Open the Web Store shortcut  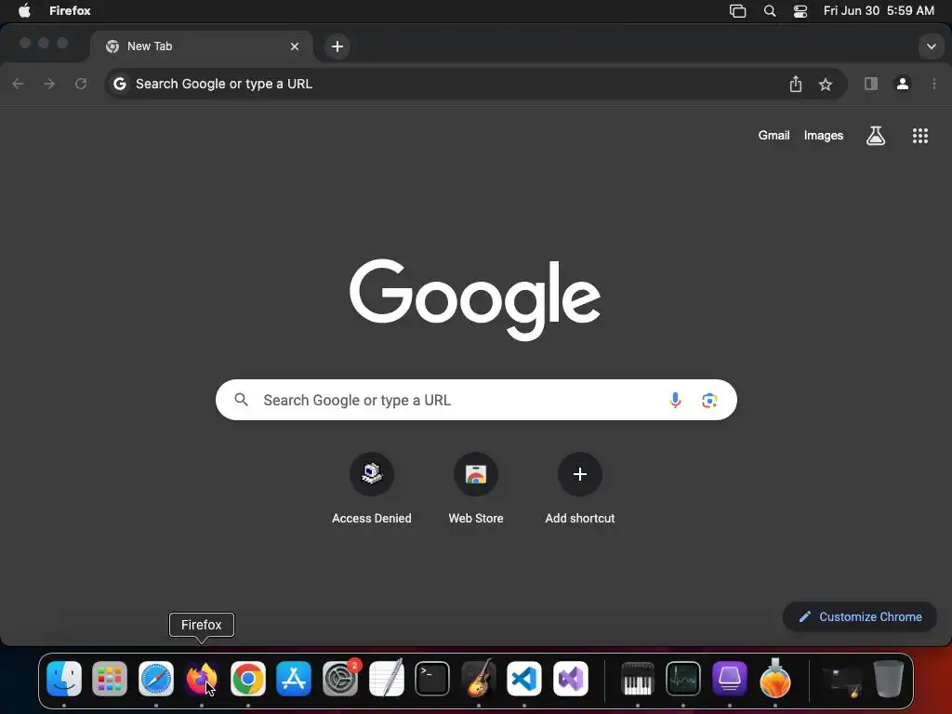(x=476, y=489)
